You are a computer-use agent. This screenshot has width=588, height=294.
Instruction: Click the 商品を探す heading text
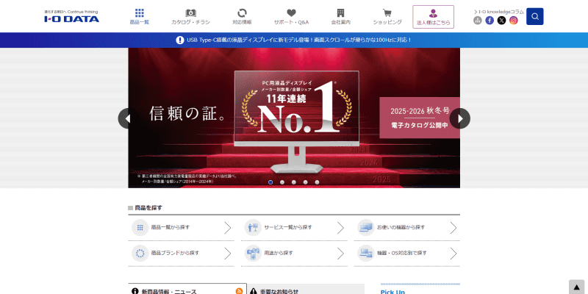[x=148, y=208]
